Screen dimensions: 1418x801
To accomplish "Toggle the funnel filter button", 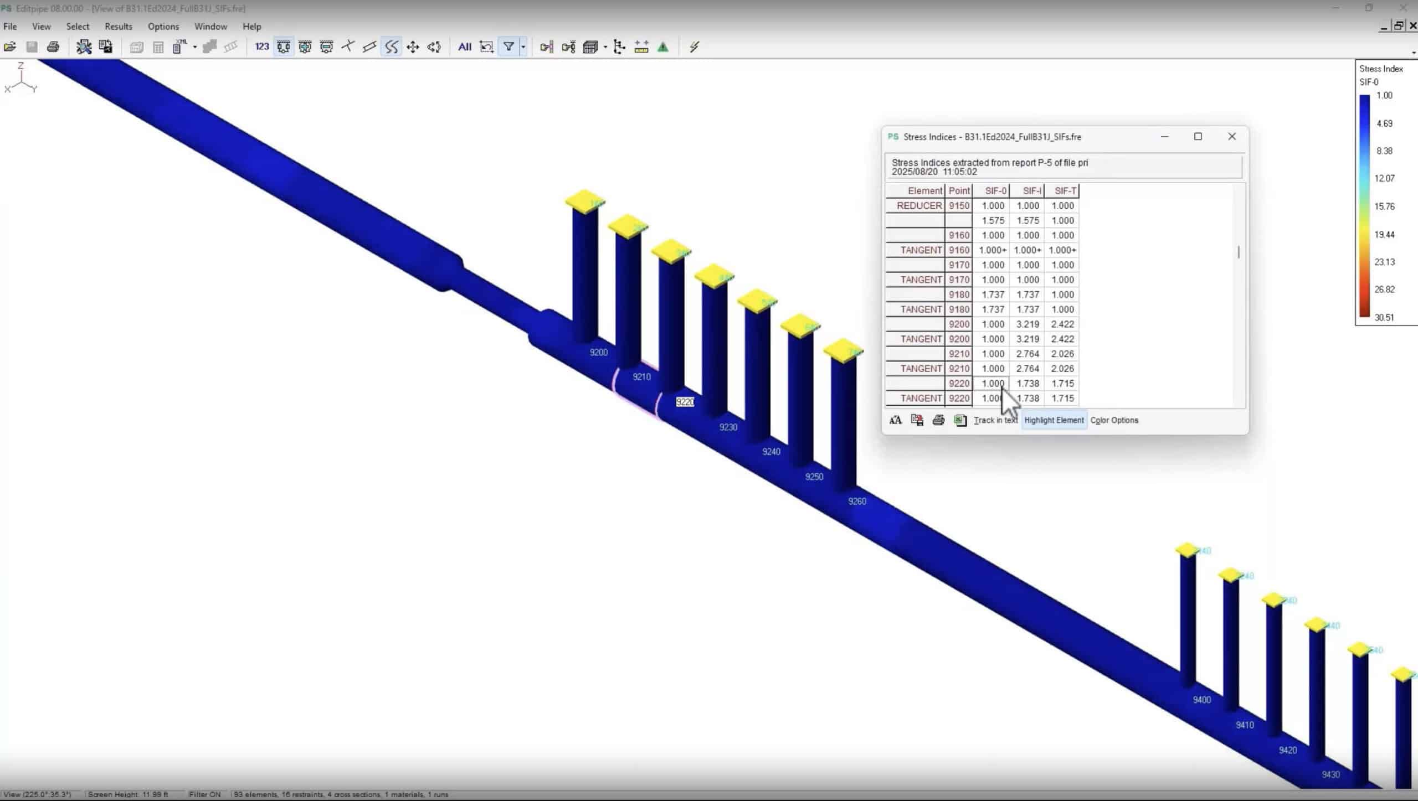I will 508,47.
